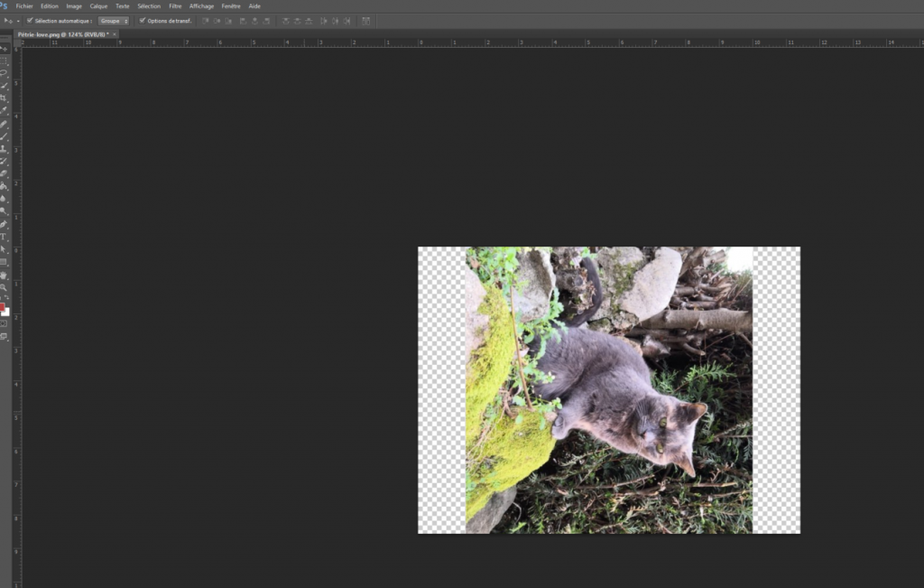Choose the Clone Stamp tool
The height and width of the screenshot is (588, 924).
pyautogui.click(x=4, y=149)
